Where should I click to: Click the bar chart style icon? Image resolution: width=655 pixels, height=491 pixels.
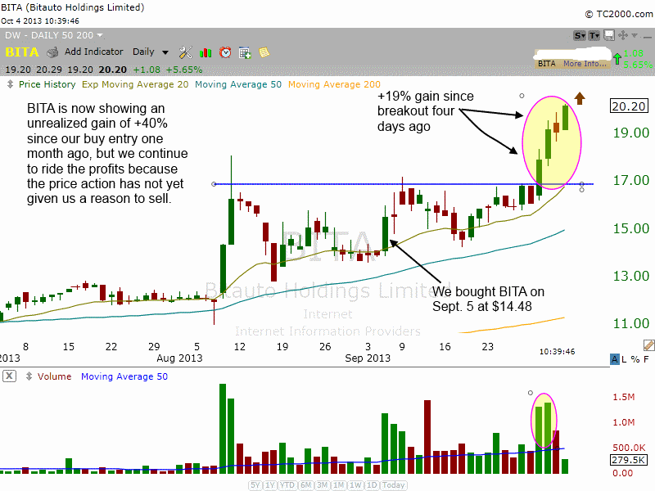[206, 52]
